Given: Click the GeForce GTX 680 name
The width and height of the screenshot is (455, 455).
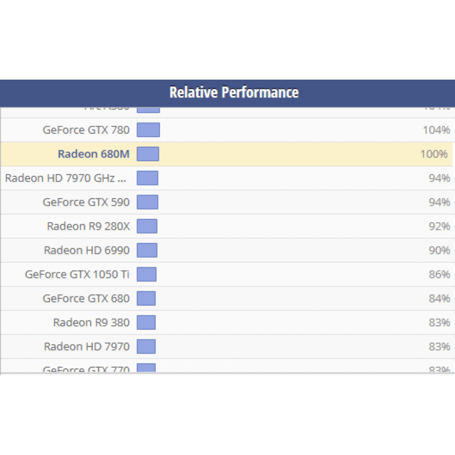Looking at the screenshot, I should tap(86, 298).
